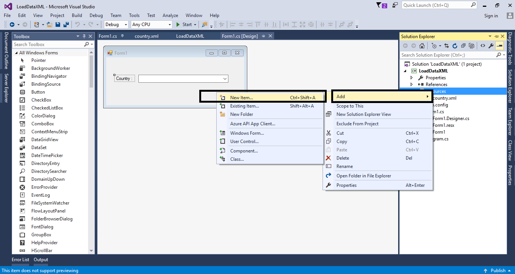Click the Cut scissors icon in context menu
This screenshot has height=274, width=515.
coord(329,133)
